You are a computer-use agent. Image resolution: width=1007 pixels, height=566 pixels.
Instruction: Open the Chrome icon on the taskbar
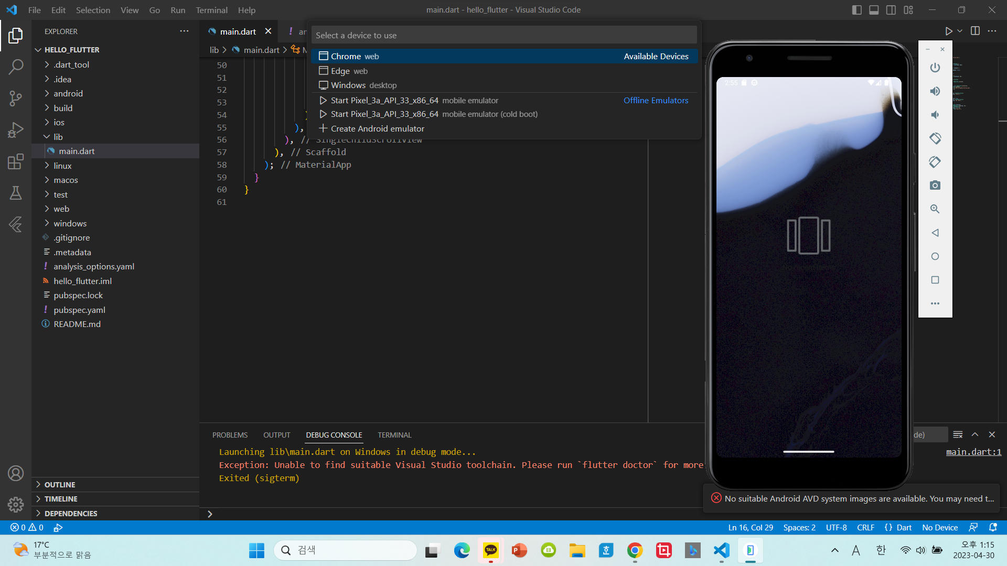pyautogui.click(x=635, y=550)
